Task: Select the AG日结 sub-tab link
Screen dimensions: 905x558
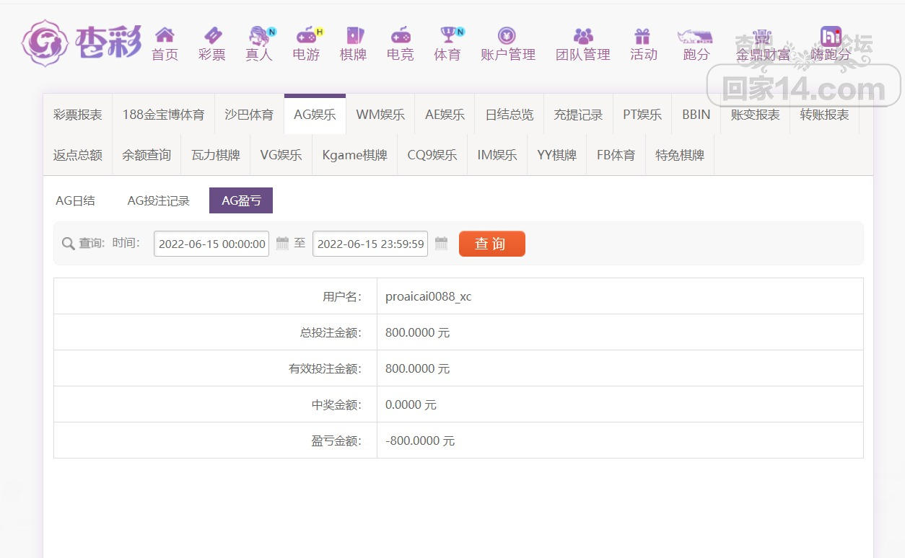Action: [75, 201]
